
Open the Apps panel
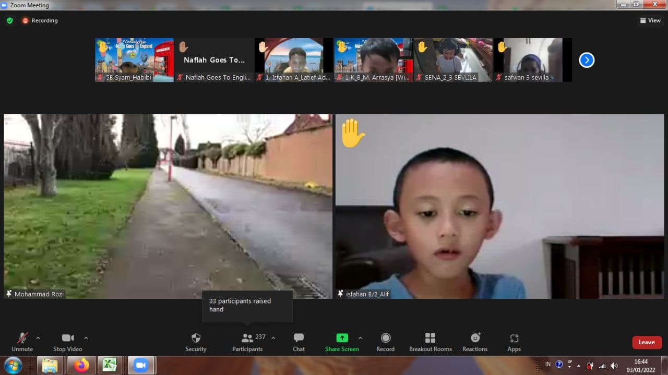(x=514, y=342)
